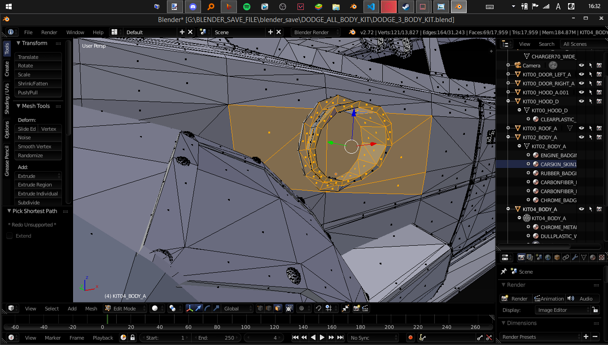This screenshot has width=608, height=345.
Task: Open the Mesh menu in 3D view header
Action: (x=91, y=309)
